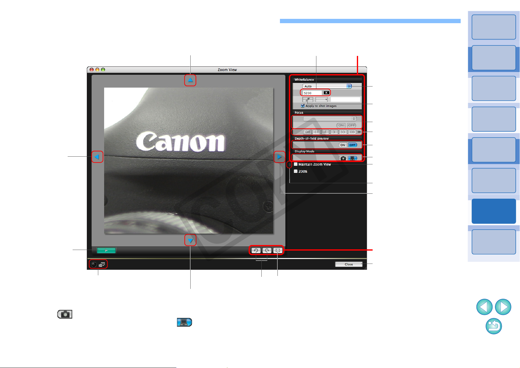Pan zoom view right with blue arrow
This screenshot has width=520, height=368.
[x=279, y=157]
